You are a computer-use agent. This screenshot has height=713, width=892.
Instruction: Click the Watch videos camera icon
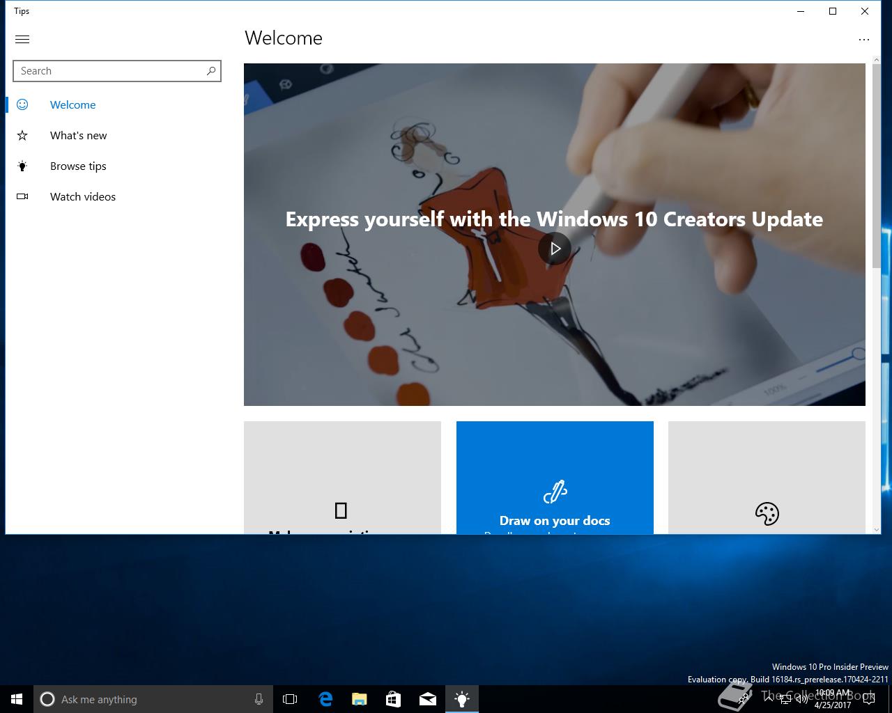tap(22, 196)
